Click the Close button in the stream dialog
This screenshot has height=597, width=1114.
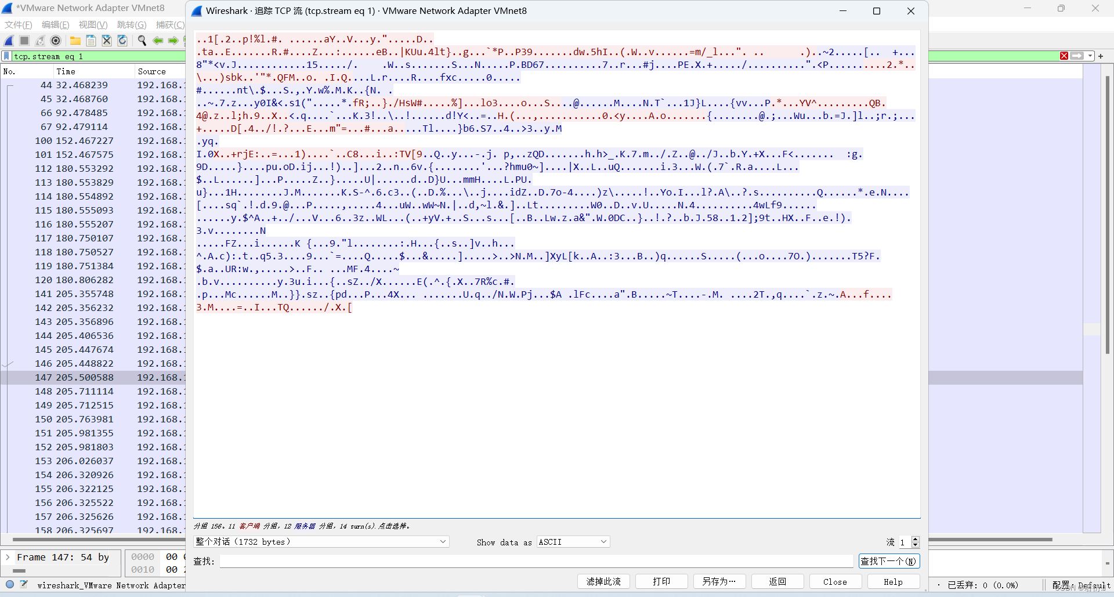(x=835, y=581)
